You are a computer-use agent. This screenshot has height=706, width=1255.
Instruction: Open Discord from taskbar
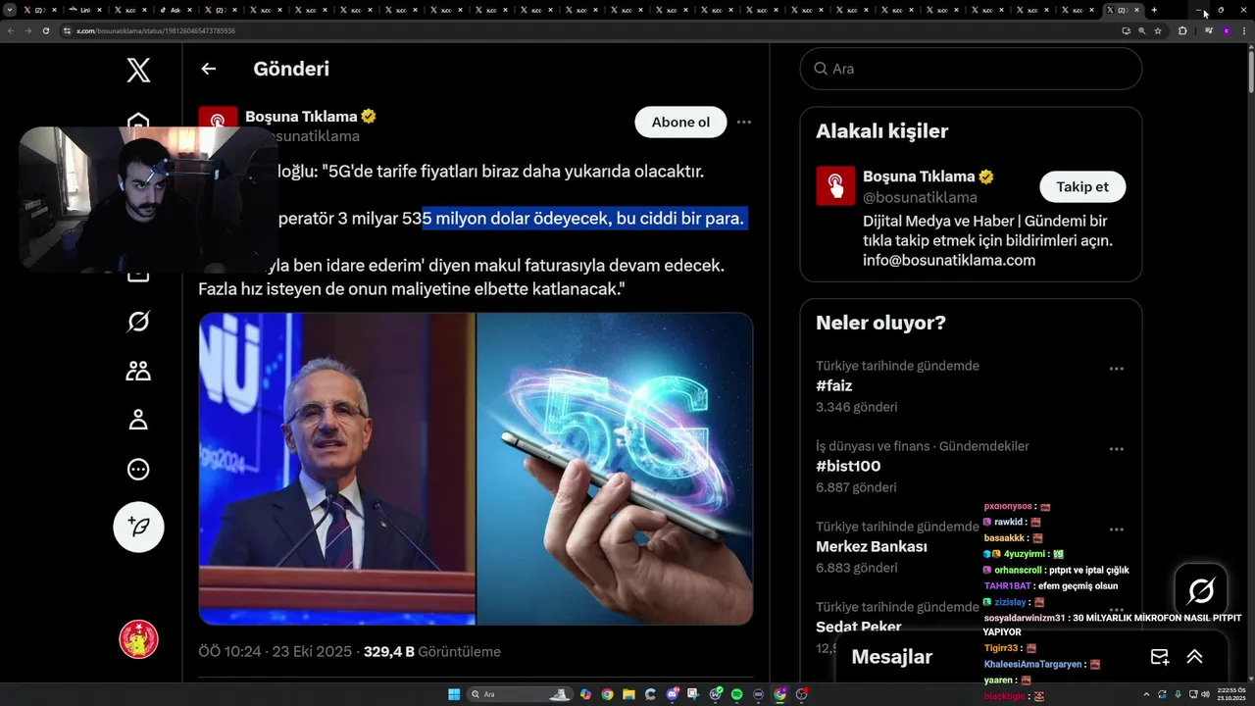coord(672,694)
